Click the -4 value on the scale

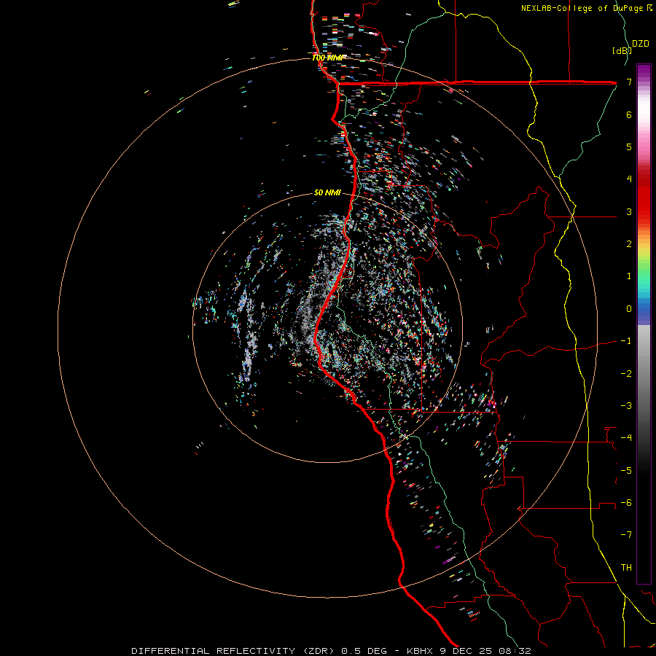(x=626, y=437)
